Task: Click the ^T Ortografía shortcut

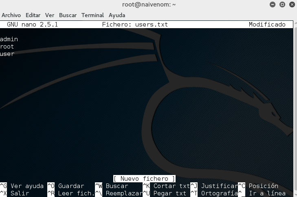Action: 214,193
